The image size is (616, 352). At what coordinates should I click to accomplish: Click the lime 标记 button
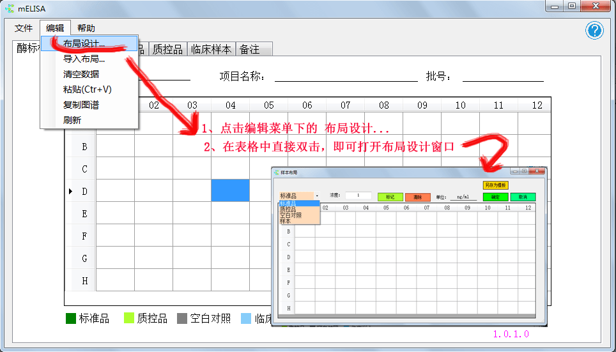(x=390, y=197)
